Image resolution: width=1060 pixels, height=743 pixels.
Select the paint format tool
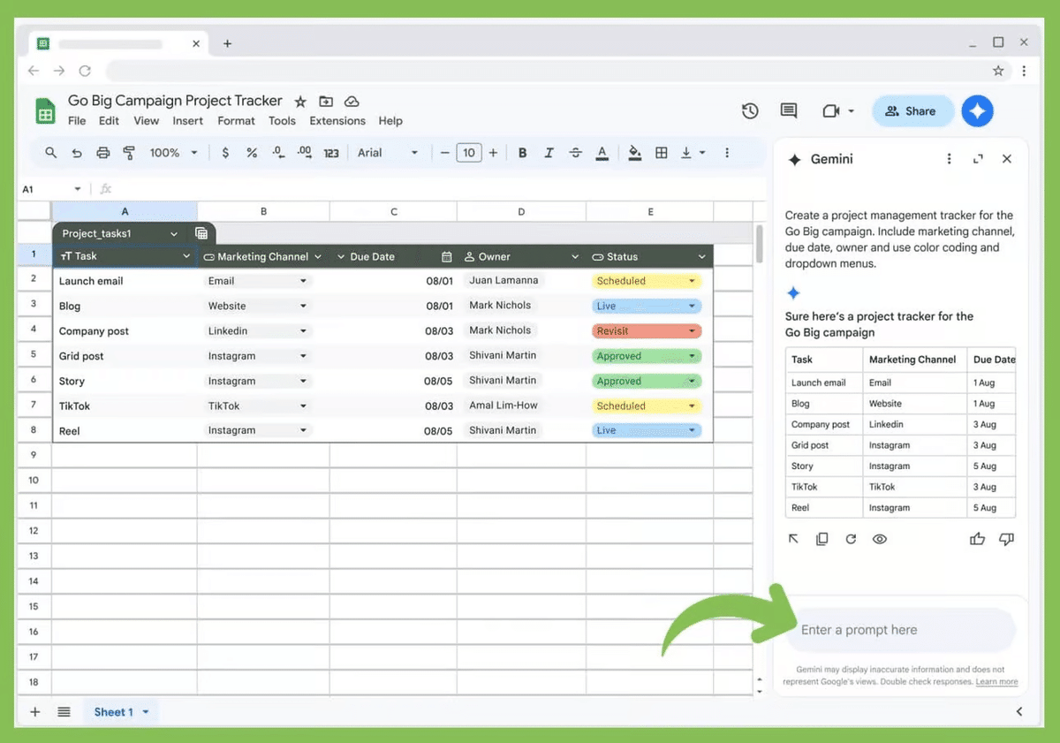tap(129, 153)
